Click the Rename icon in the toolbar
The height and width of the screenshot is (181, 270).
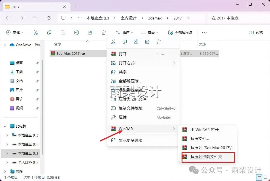click(76, 32)
